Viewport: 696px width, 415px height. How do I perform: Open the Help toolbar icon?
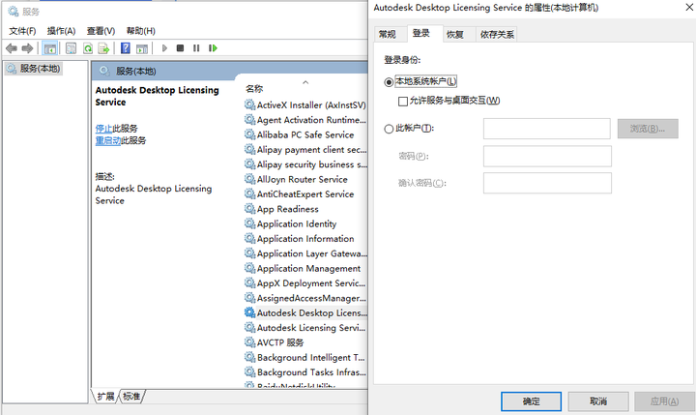pyautogui.click(x=126, y=47)
